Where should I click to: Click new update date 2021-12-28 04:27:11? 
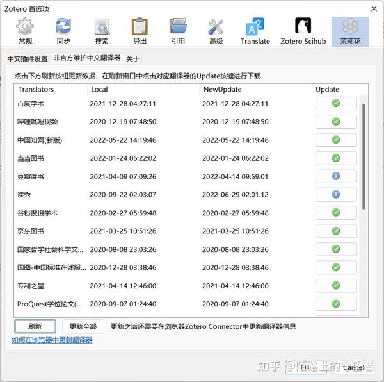[x=236, y=104]
